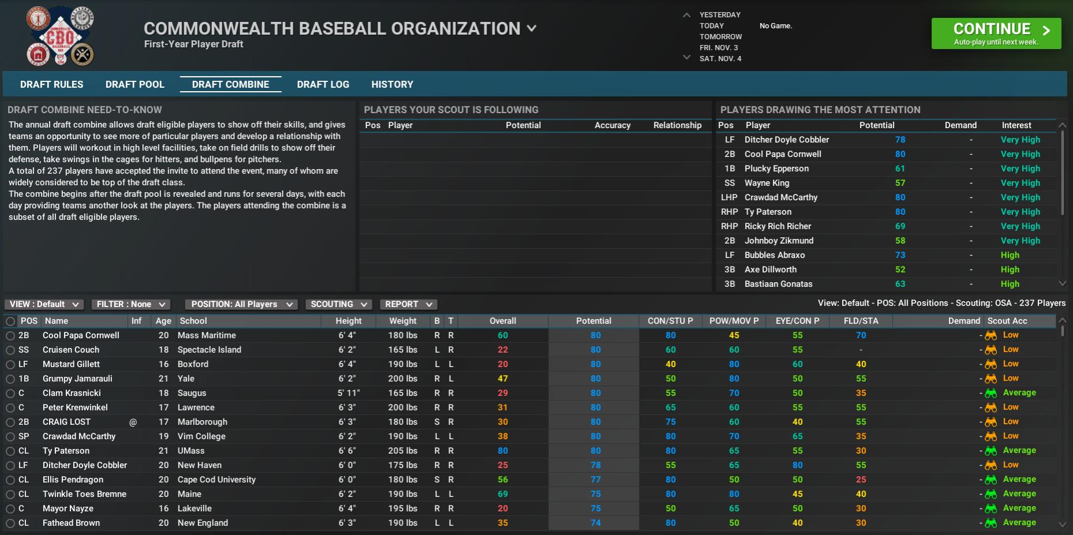This screenshot has height=535, width=1073.
Task: Open Ditcher Doyle Cobbler in attention list
Action: coord(786,140)
